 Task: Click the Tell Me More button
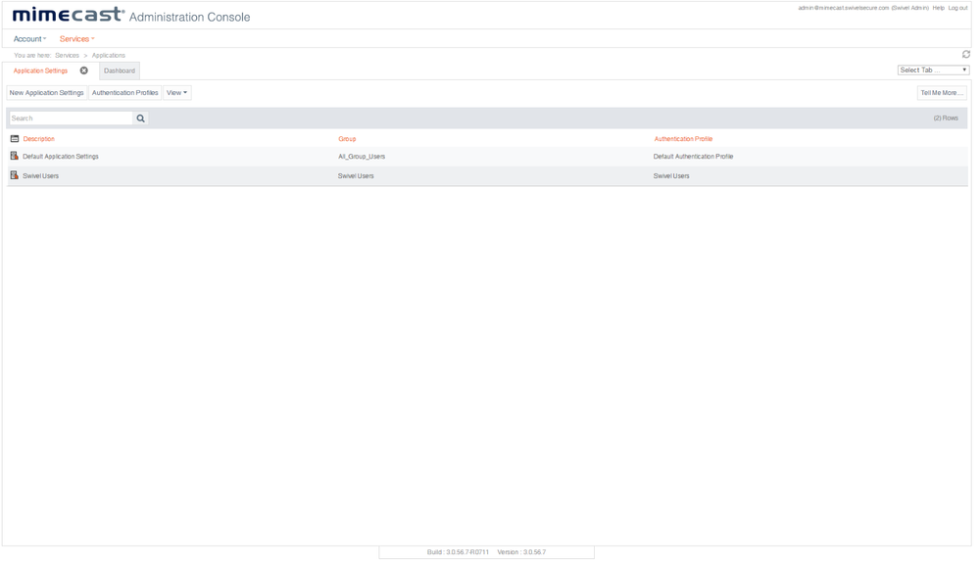[x=941, y=92]
